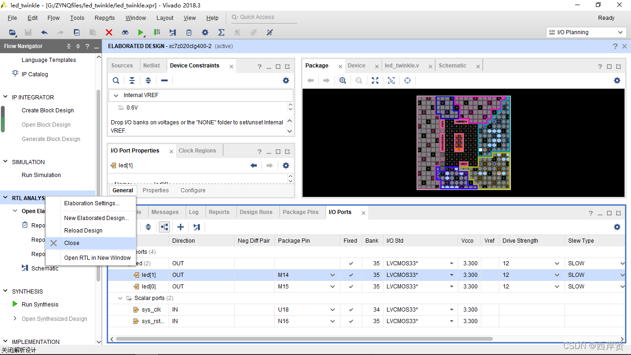Toggle Fixed checkmark for led (2) bus row

[x=351, y=263]
